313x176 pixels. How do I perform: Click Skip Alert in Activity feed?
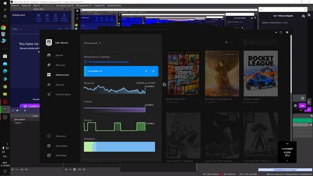pos(47,18)
